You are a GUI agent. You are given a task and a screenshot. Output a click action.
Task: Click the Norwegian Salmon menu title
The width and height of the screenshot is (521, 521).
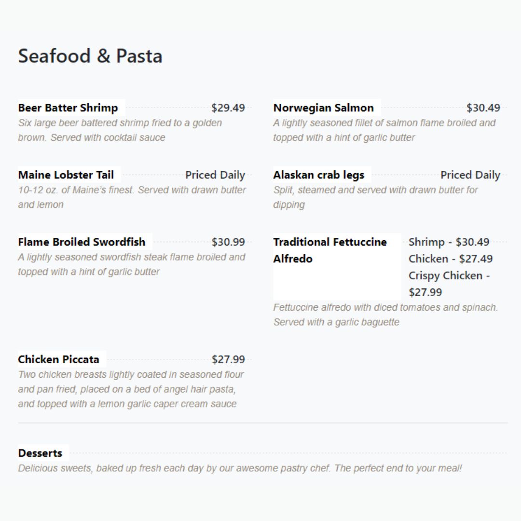(x=323, y=108)
